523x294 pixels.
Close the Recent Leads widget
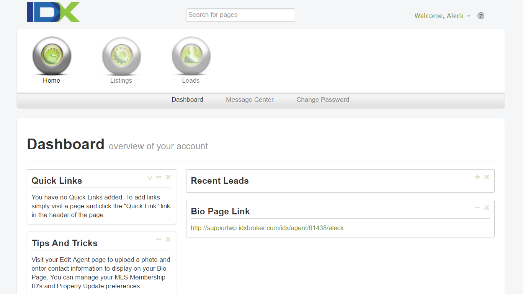point(486,177)
